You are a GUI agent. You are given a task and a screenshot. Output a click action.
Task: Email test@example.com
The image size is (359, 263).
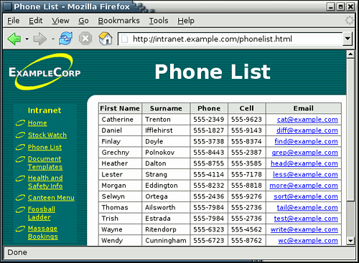pos(306,219)
